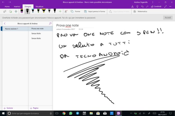Click the Andrea Zagarella account name
The image size is (175, 116).
click(x=141, y=2)
